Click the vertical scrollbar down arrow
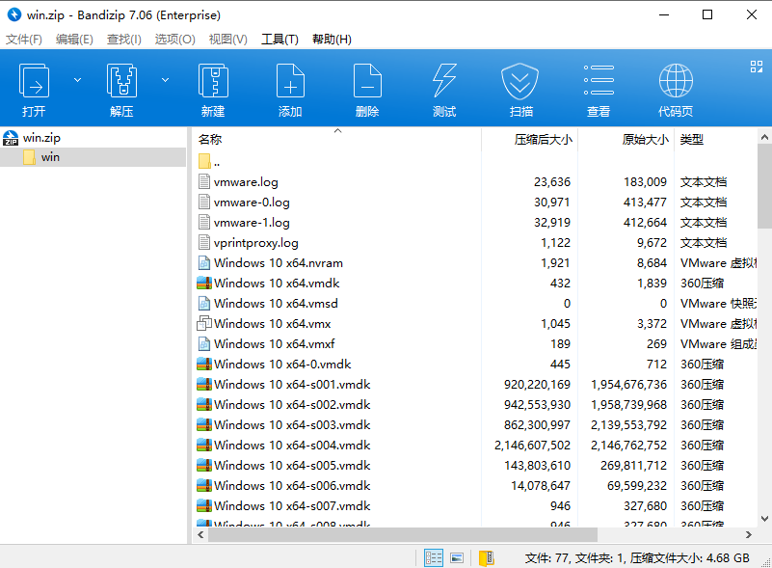772x568 pixels. 764,519
